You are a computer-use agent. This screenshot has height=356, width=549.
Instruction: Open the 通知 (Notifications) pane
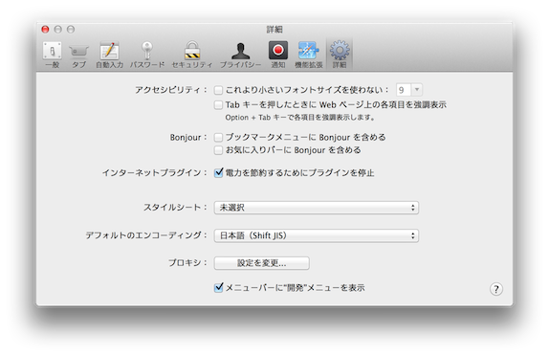pos(278,55)
